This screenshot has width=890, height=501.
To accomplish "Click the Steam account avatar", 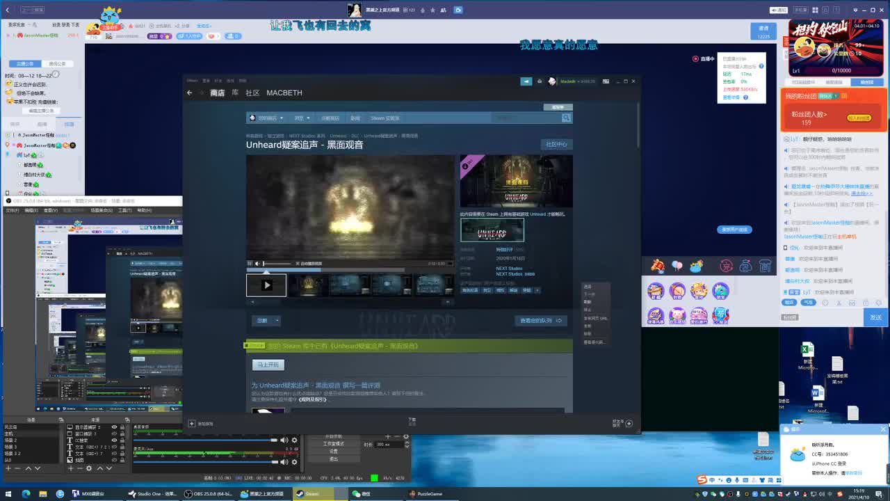I will pyautogui.click(x=552, y=81).
